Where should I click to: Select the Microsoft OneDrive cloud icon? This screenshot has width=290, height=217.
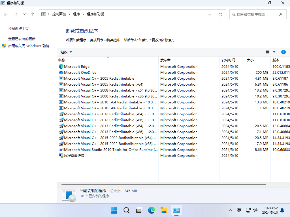click(61, 73)
